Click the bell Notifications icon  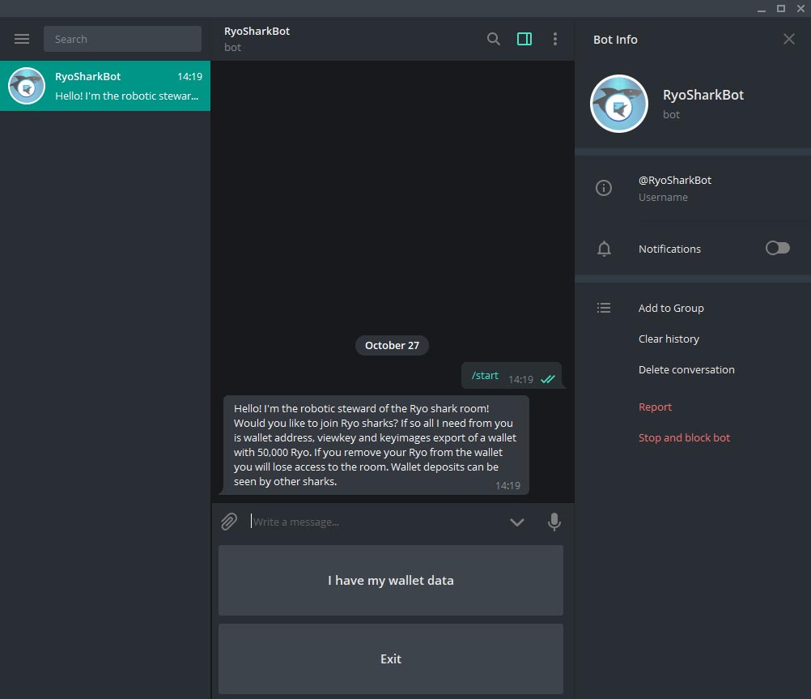tap(604, 249)
